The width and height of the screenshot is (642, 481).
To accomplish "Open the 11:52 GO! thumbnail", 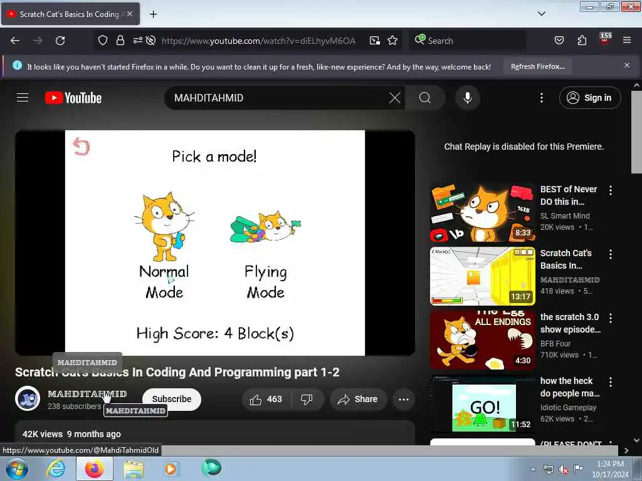I will 483,404.
